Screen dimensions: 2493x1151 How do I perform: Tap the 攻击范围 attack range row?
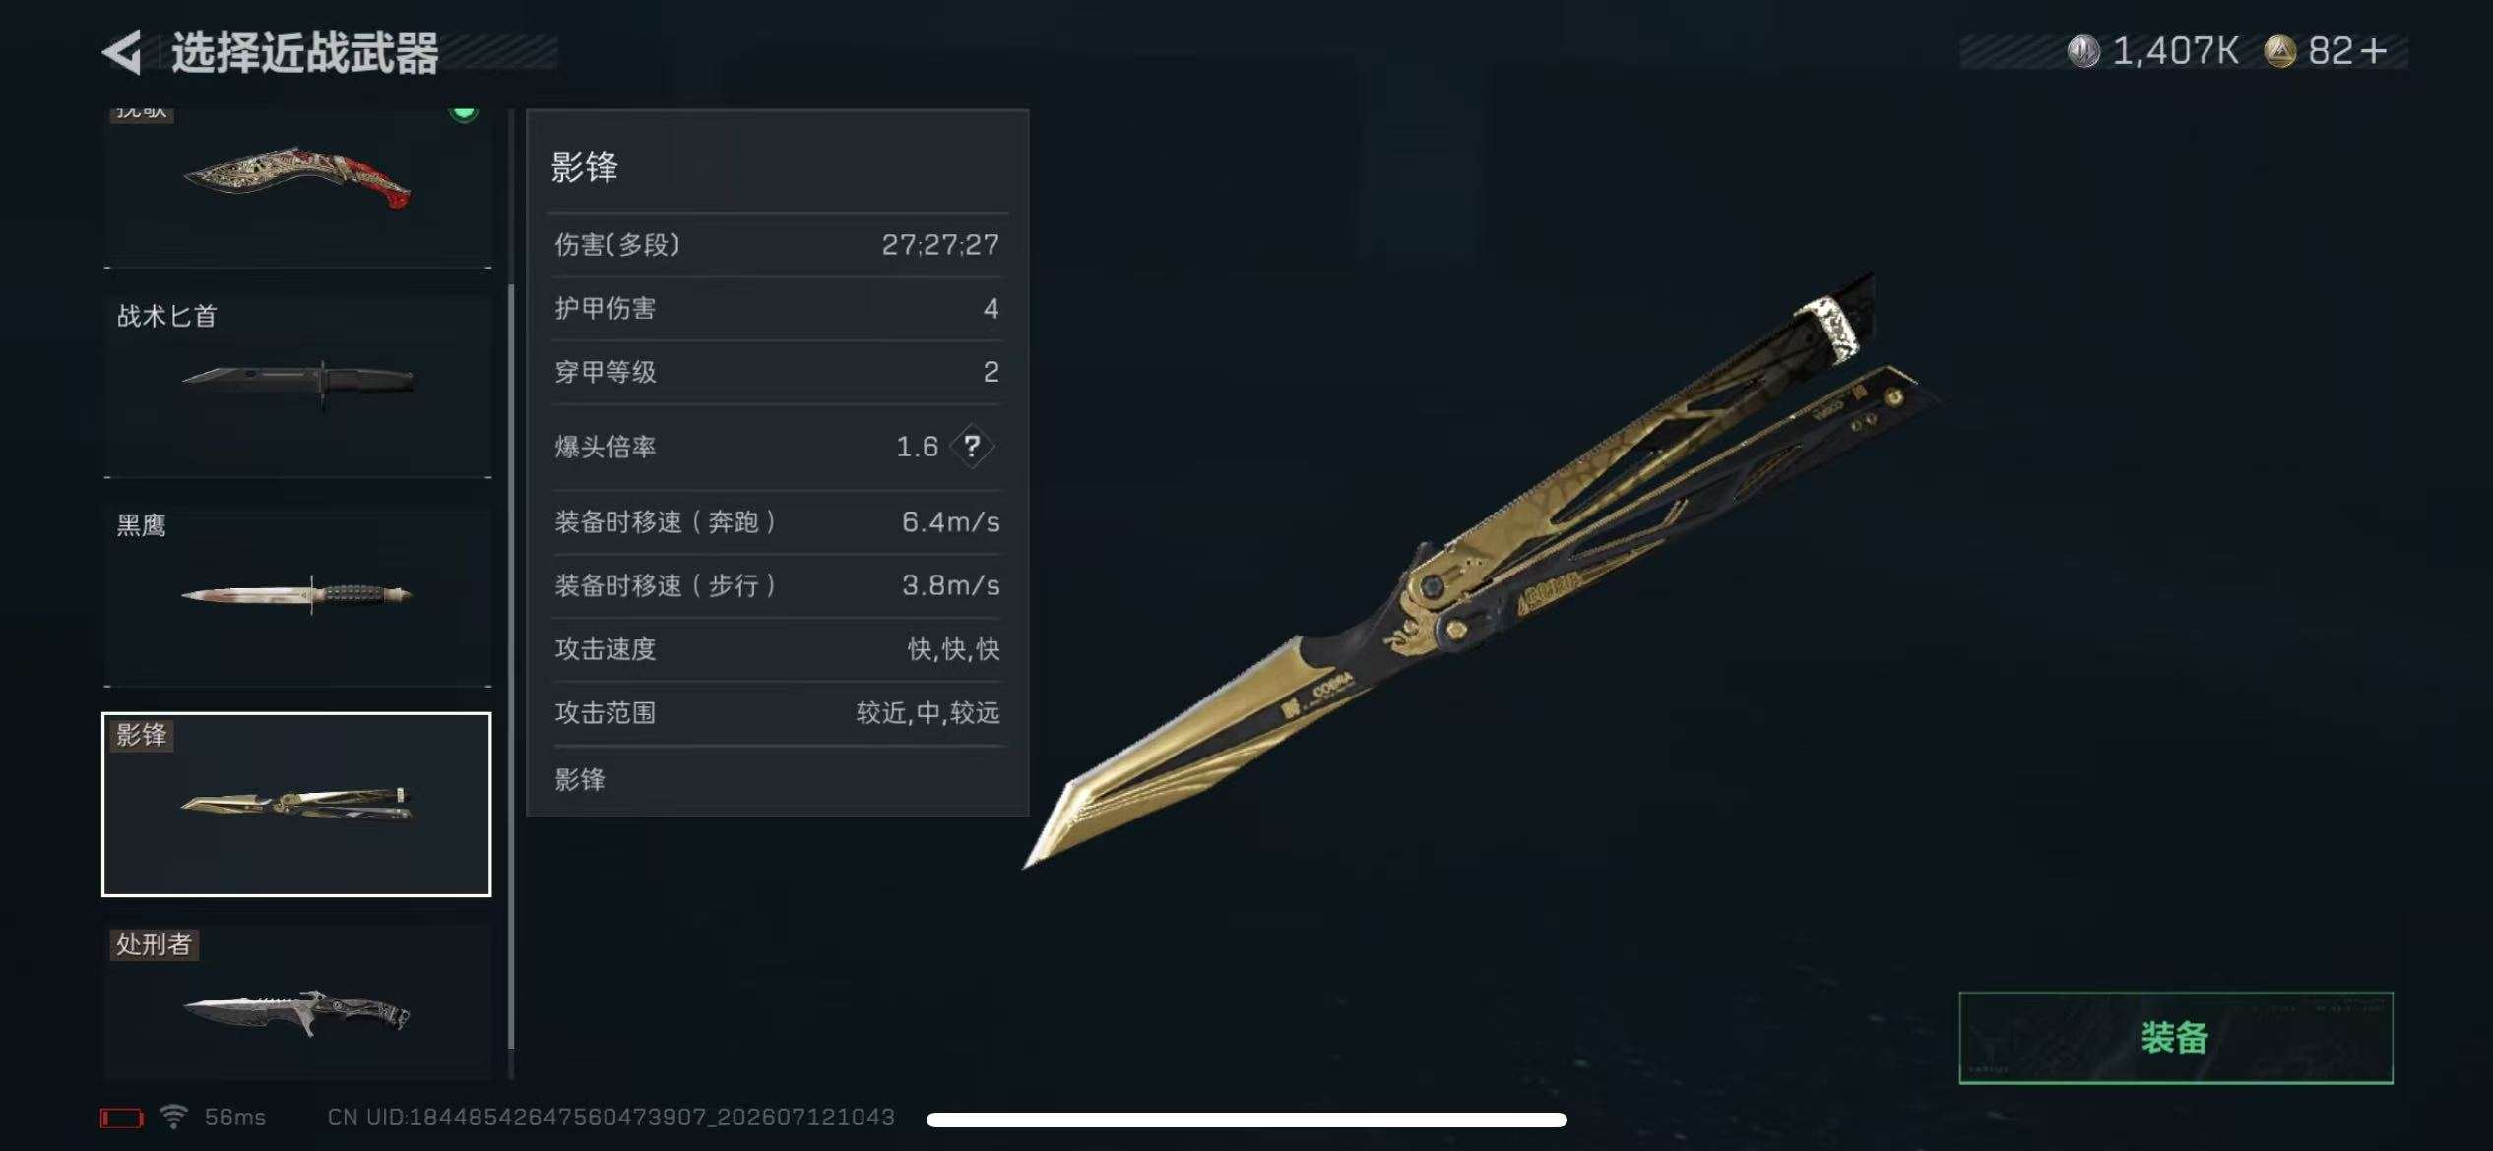[x=777, y=713]
